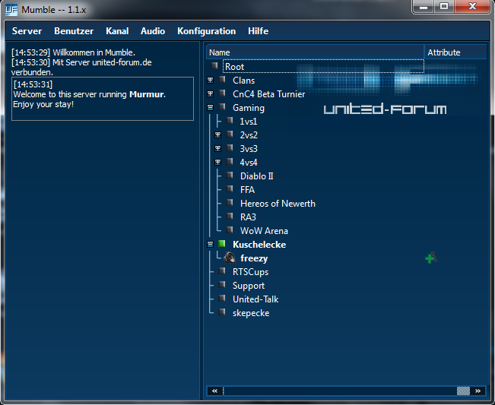This screenshot has height=405, width=495.
Task: Click the 2vs2 channel icon
Action: tap(230, 134)
